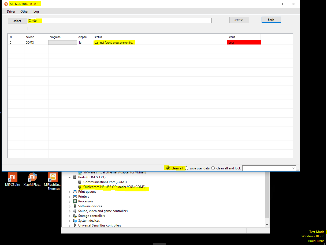Open the XiaoMiFlash desktop shortcut
Viewport: 327px width, 245px height.
pyautogui.click(x=32, y=179)
